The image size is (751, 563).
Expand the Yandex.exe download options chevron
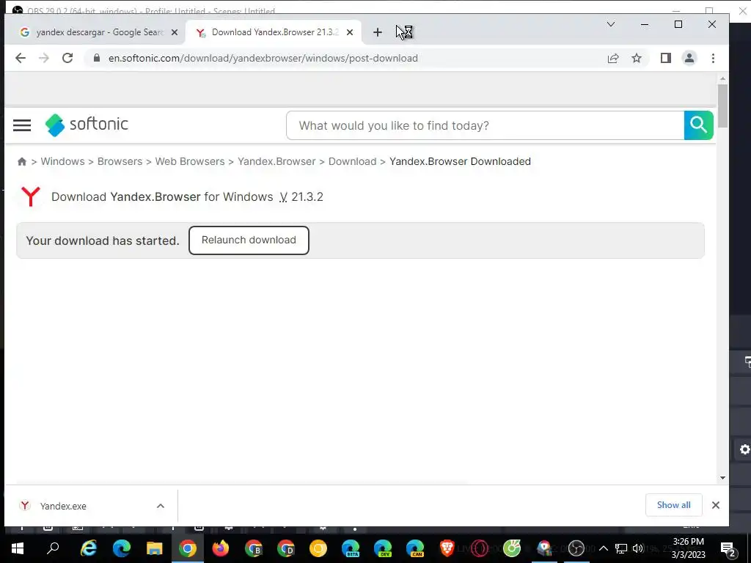coord(161,506)
